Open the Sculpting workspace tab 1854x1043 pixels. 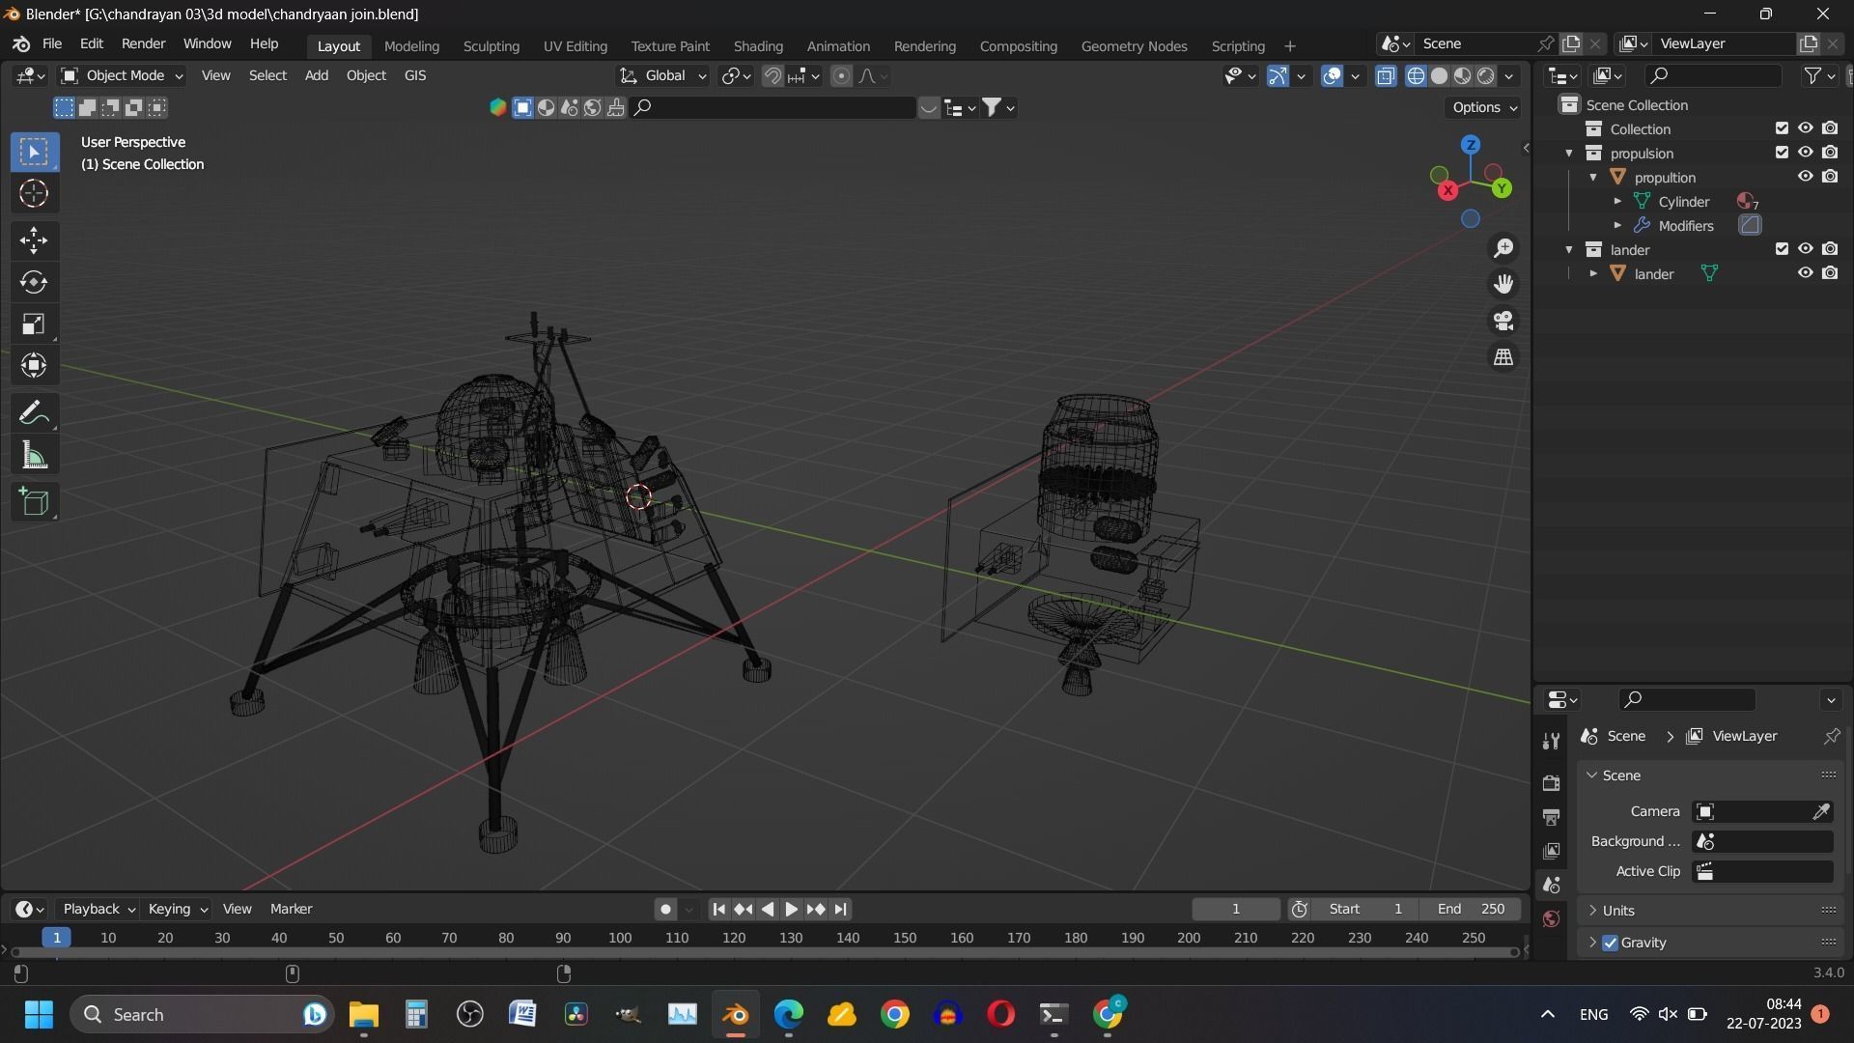click(x=491, y=45)
